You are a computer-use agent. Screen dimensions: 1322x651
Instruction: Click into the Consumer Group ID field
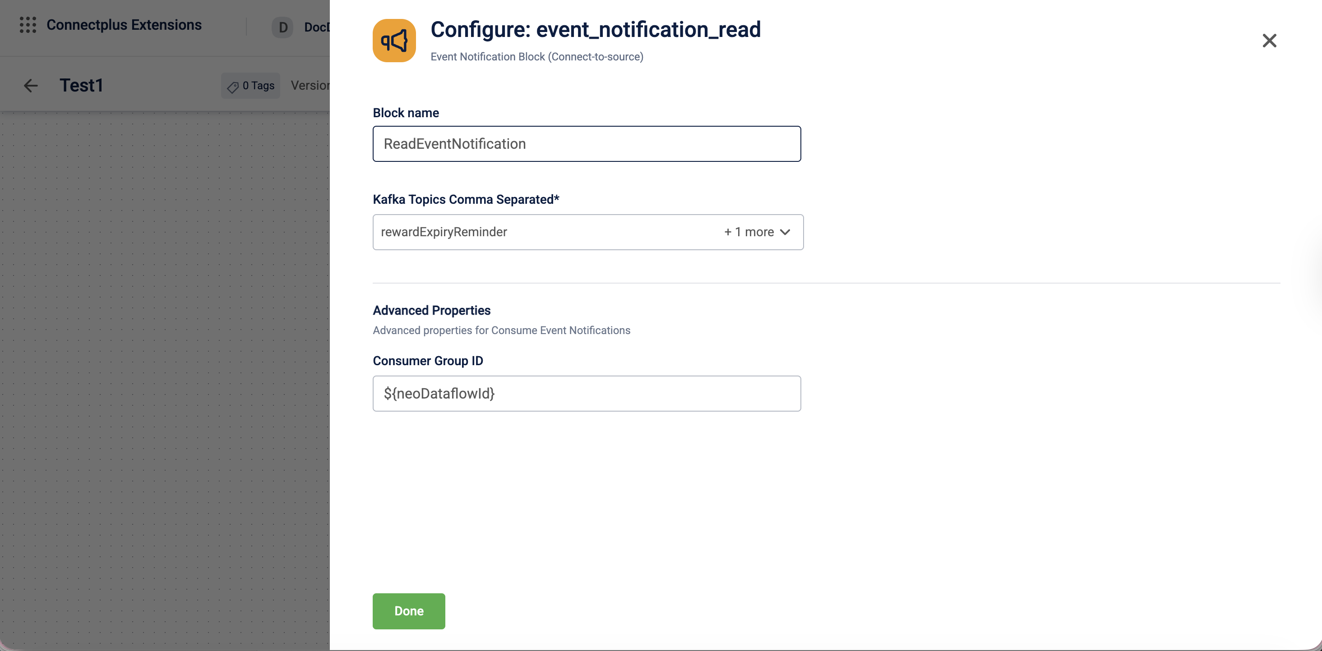pos(586,394)
